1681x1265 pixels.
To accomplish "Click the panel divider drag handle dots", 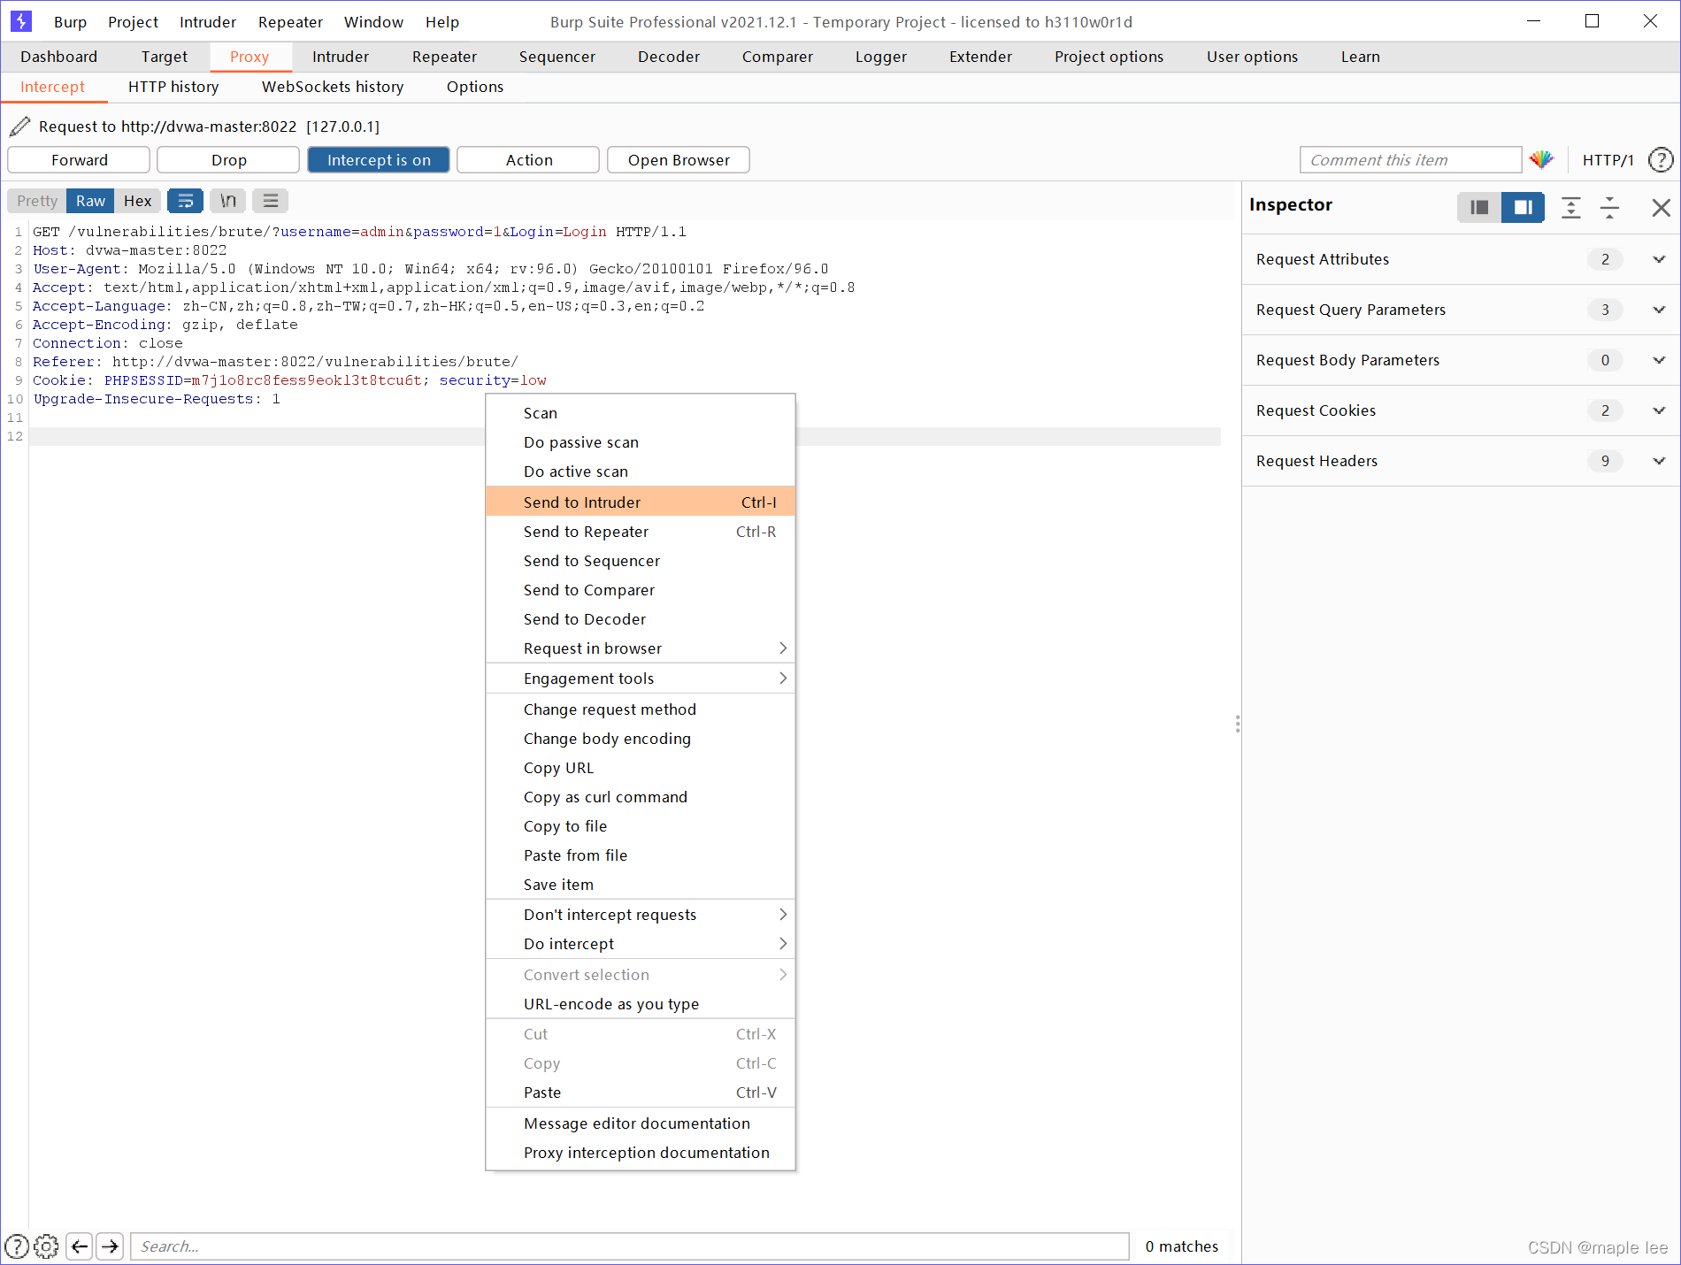I will 1237,724.
